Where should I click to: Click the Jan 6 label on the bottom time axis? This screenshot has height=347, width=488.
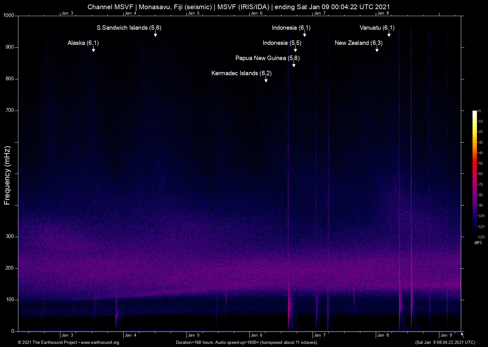[257, 335]
